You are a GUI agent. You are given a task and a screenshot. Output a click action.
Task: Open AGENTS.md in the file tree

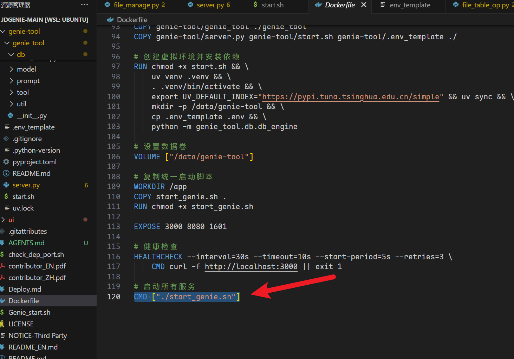tap(26, 243)
